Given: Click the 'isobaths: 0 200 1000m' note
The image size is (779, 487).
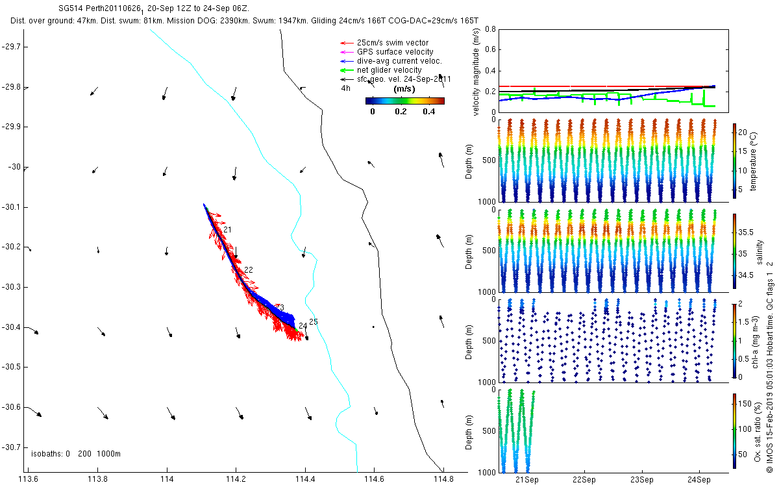Looking at the screenshot, I should [75, 454].
